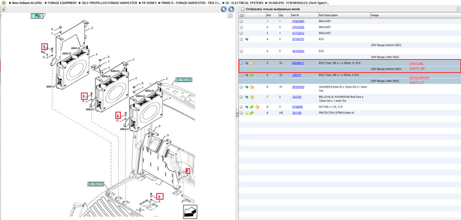Click the round icon for part 47823993

click(242, 22)
